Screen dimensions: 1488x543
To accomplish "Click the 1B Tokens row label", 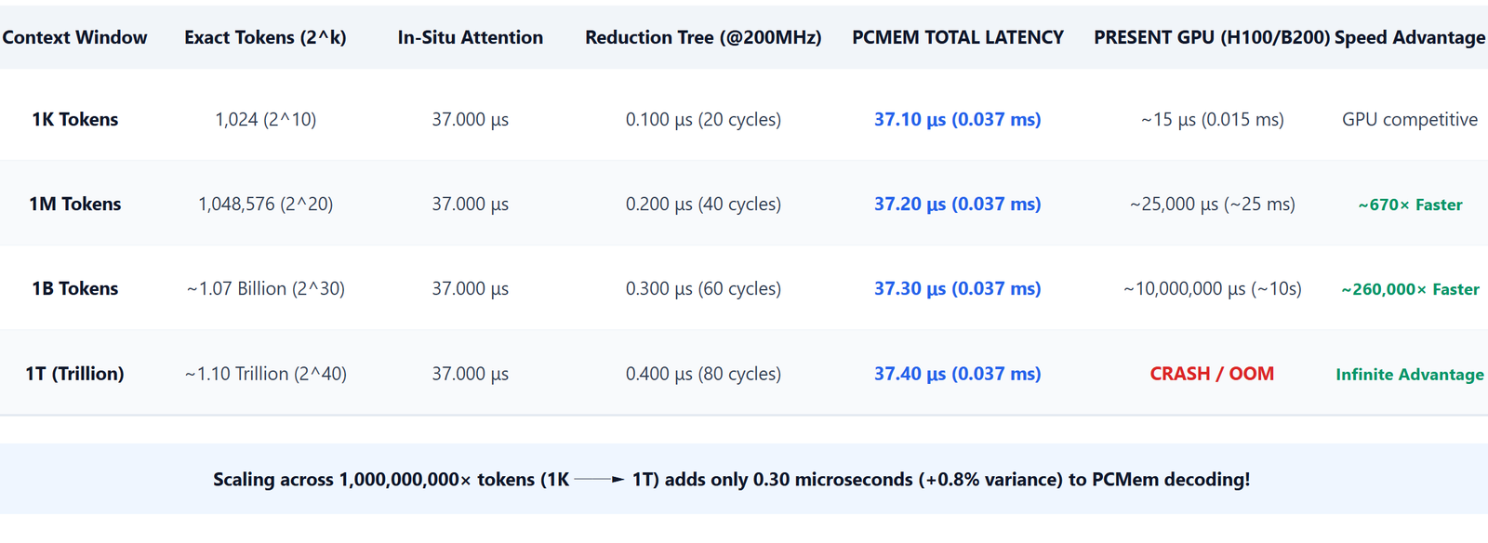I will [x=75, y=288].
